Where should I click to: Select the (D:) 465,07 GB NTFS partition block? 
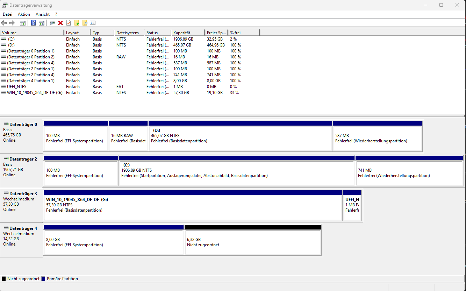[x=240, y=136]
